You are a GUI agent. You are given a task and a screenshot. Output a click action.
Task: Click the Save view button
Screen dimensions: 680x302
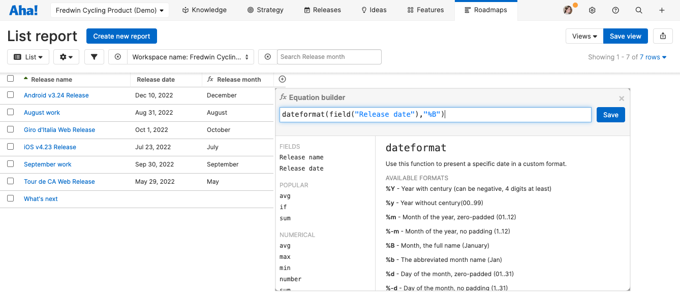tap(626, 36)
